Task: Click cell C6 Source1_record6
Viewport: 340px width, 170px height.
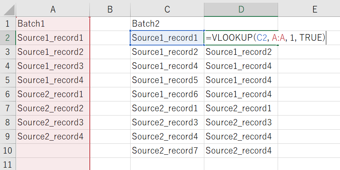Action: point(167,94)
